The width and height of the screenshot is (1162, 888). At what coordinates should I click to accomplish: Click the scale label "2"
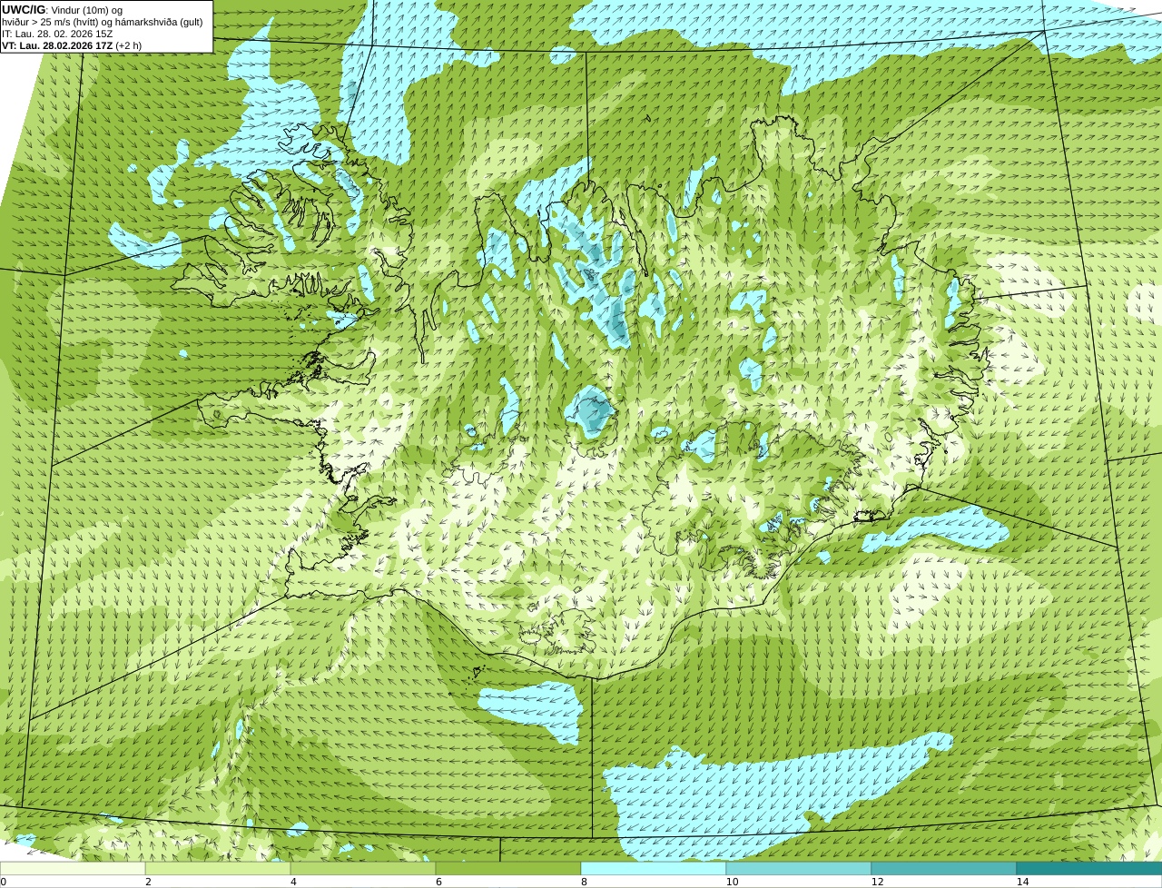(148, 882)
